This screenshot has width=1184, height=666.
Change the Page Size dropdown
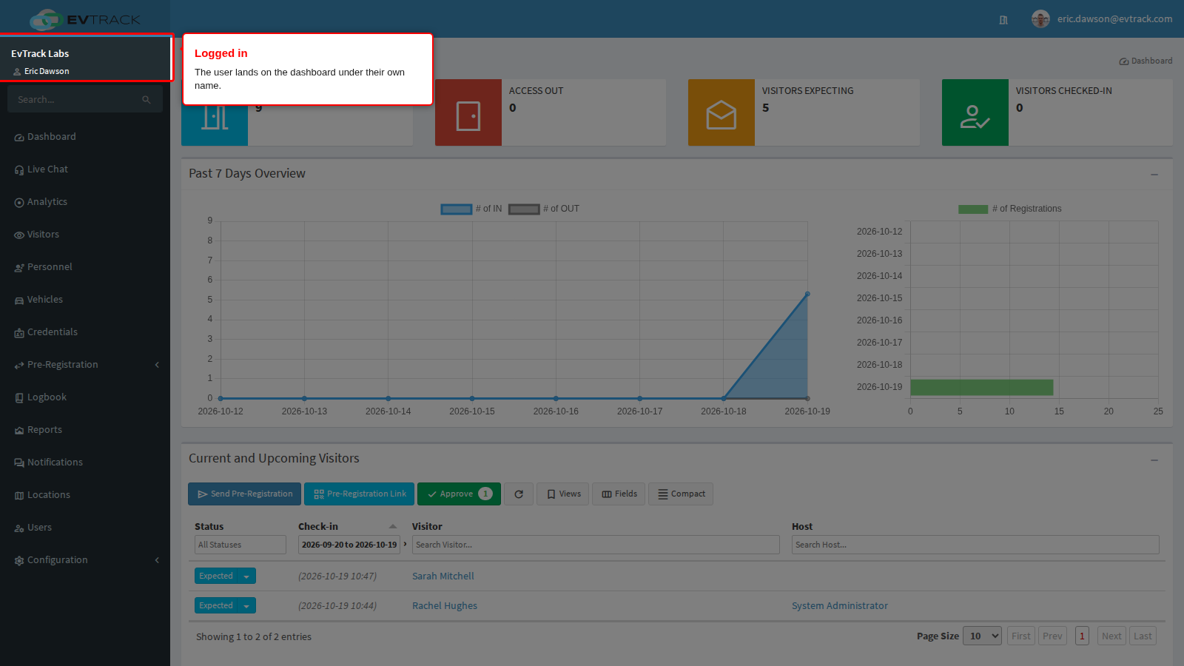(983, 636)
